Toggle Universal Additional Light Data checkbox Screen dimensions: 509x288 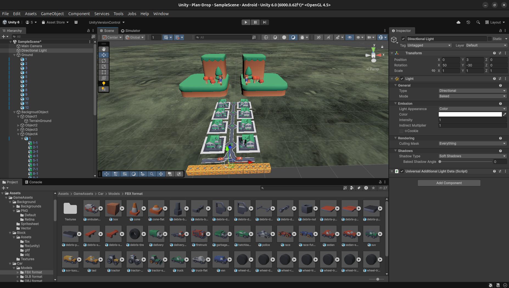coord(402,171)
